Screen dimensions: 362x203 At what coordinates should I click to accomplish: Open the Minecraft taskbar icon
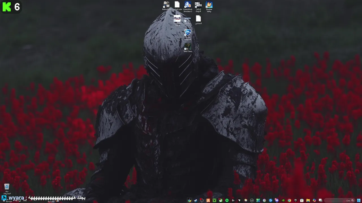tap(214, 200)
